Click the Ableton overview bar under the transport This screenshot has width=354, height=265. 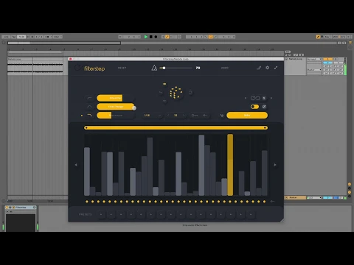click(172, 43)
